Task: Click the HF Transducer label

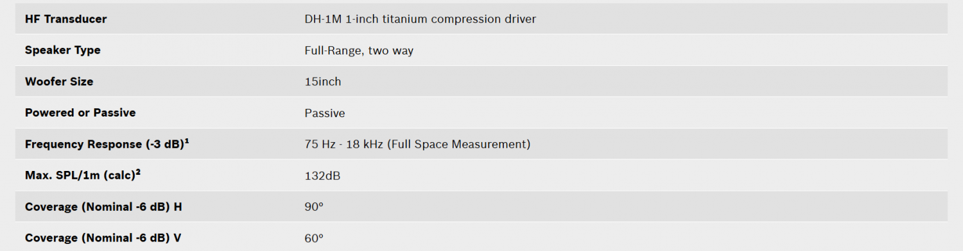Action: (65, 19)
